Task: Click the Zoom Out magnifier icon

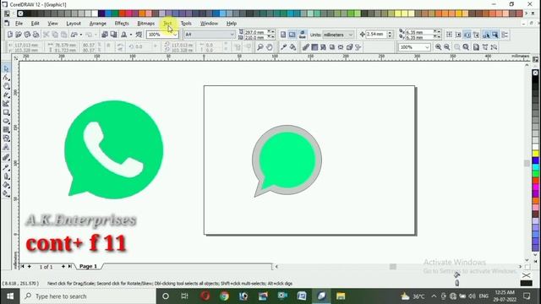Action: pos(447,47)
